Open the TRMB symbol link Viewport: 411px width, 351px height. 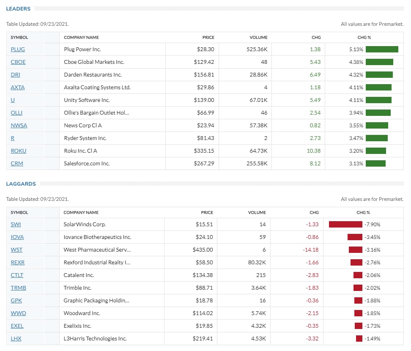(18, 288)
